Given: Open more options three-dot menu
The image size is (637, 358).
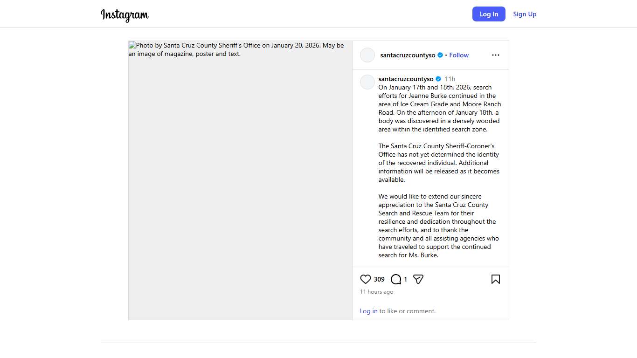Looking at the screenshot, I should (x=495, y=55).
